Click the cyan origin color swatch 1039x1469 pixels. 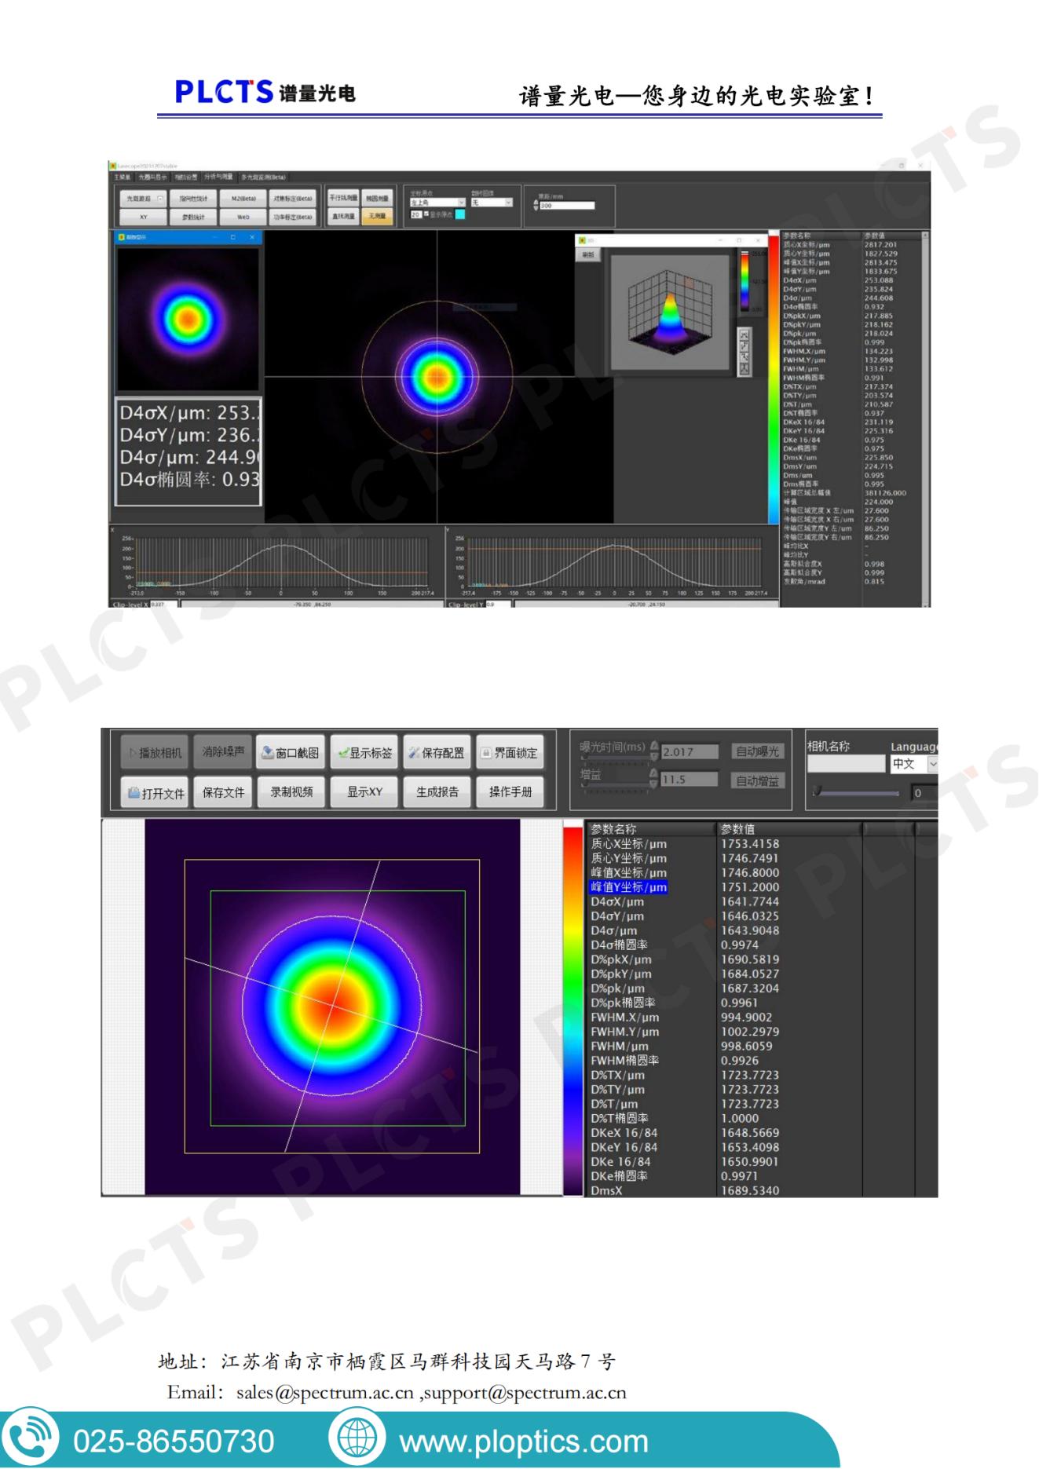pyautogui.click(x=460, y=214)
